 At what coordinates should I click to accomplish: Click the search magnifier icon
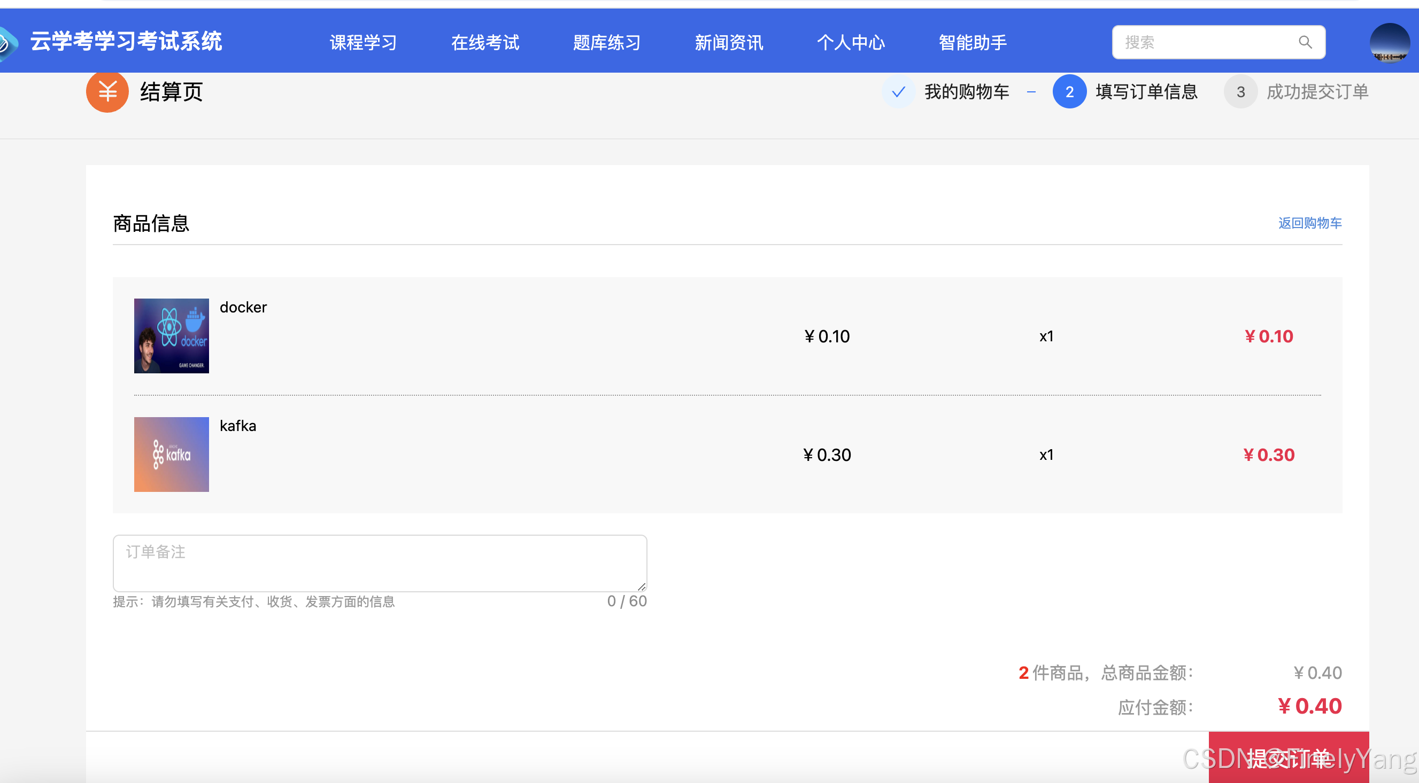tap(1305, 42)
